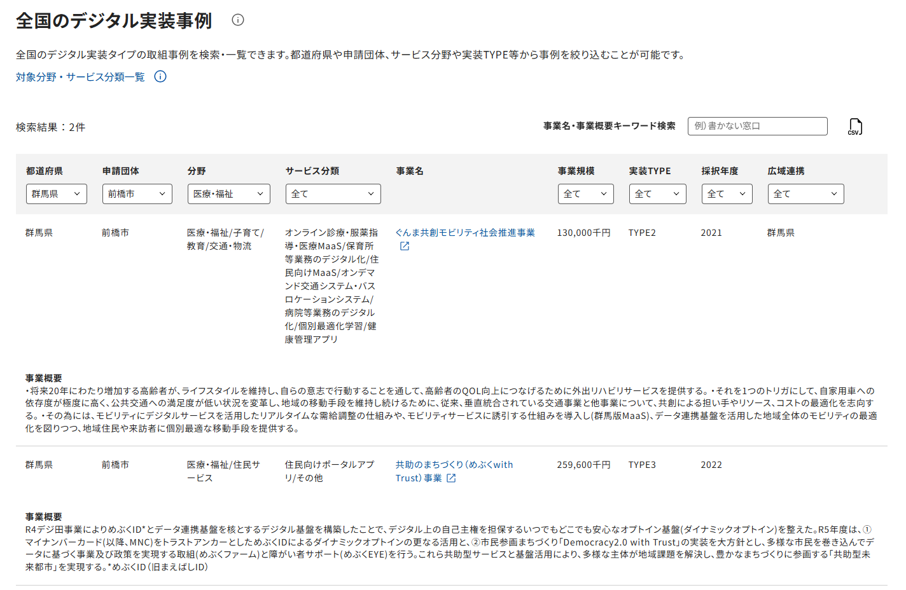Click external link icon after ぐんま共創モビリティ社会推進事業
This screenshot has height=590, width=906.
405,246
